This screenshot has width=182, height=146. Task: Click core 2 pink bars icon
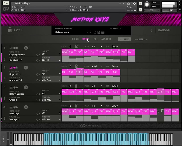pos(11,68)
